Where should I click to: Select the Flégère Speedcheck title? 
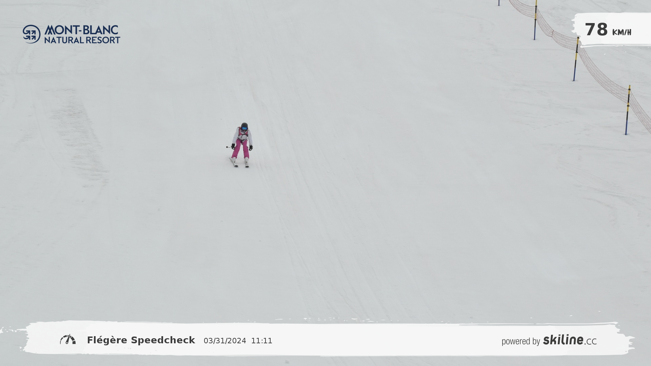(x=141, y=340)
